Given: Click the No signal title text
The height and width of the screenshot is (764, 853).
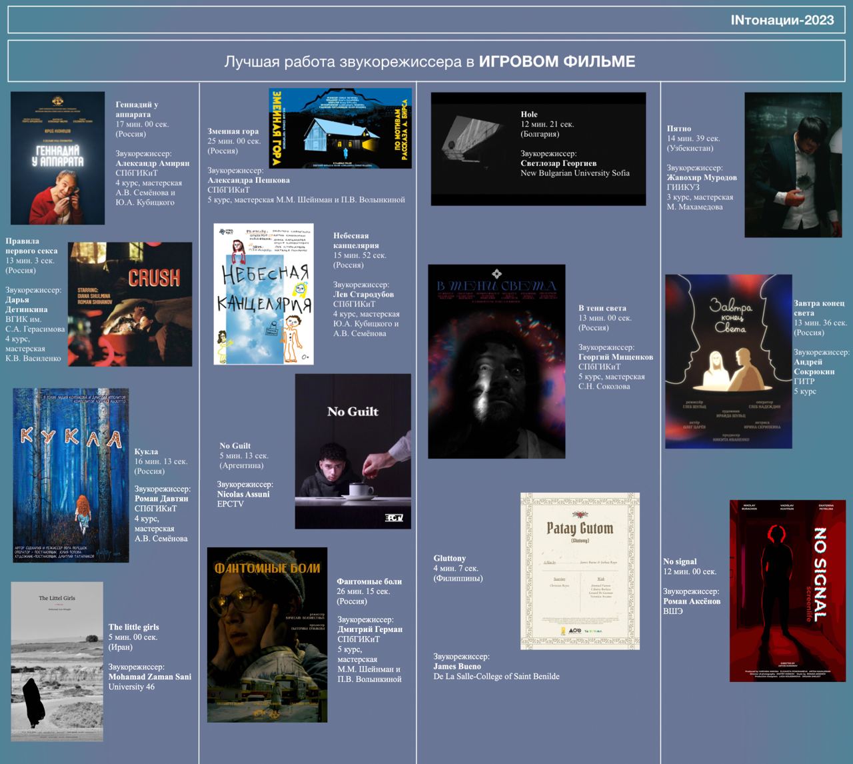Looking at the screenshot, I should coord(680,561).
